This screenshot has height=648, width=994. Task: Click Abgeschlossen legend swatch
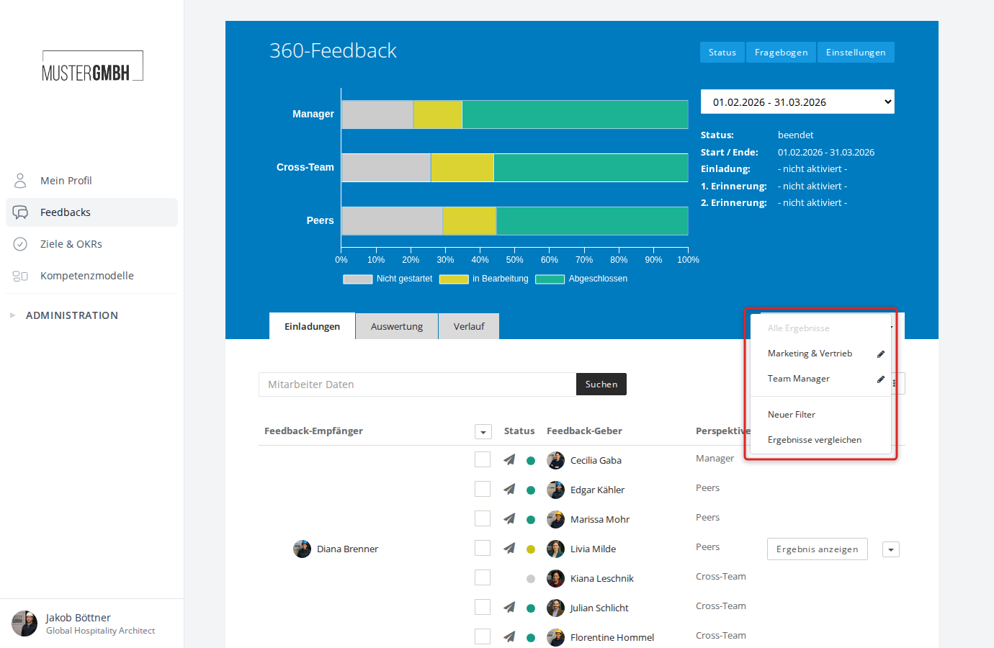[x=550, y=279]
